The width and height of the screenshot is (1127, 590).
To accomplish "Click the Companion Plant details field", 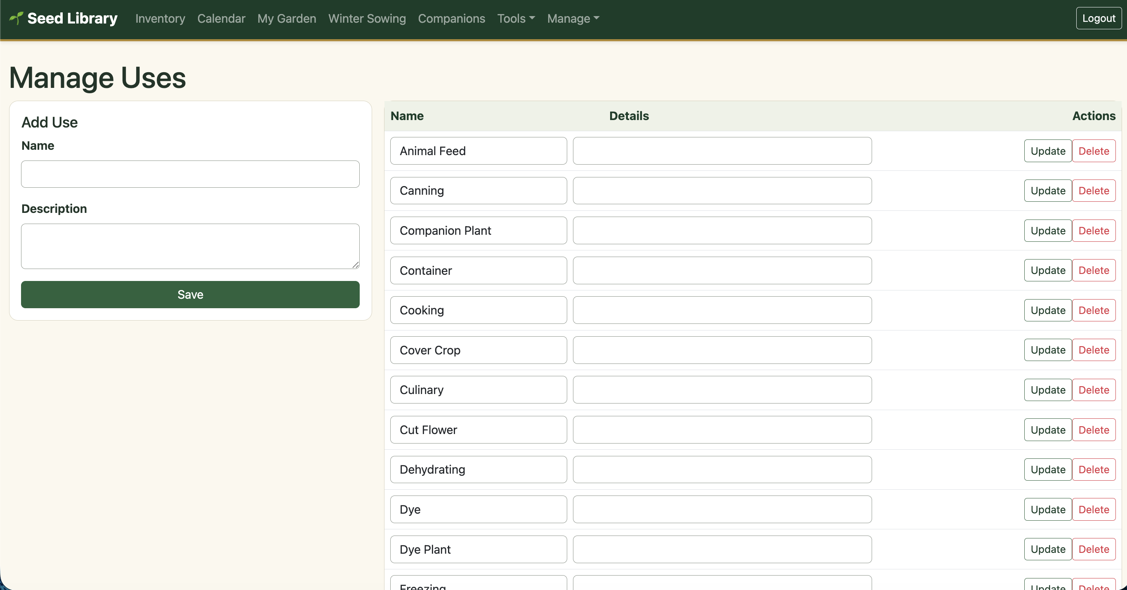I will click(722, 231).
